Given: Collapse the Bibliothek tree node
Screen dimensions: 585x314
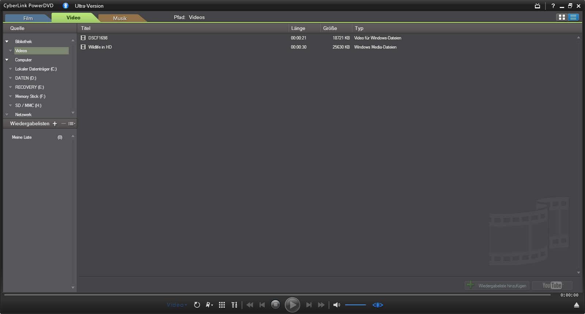Looking at the screenshot, I should tap(7, 42).
